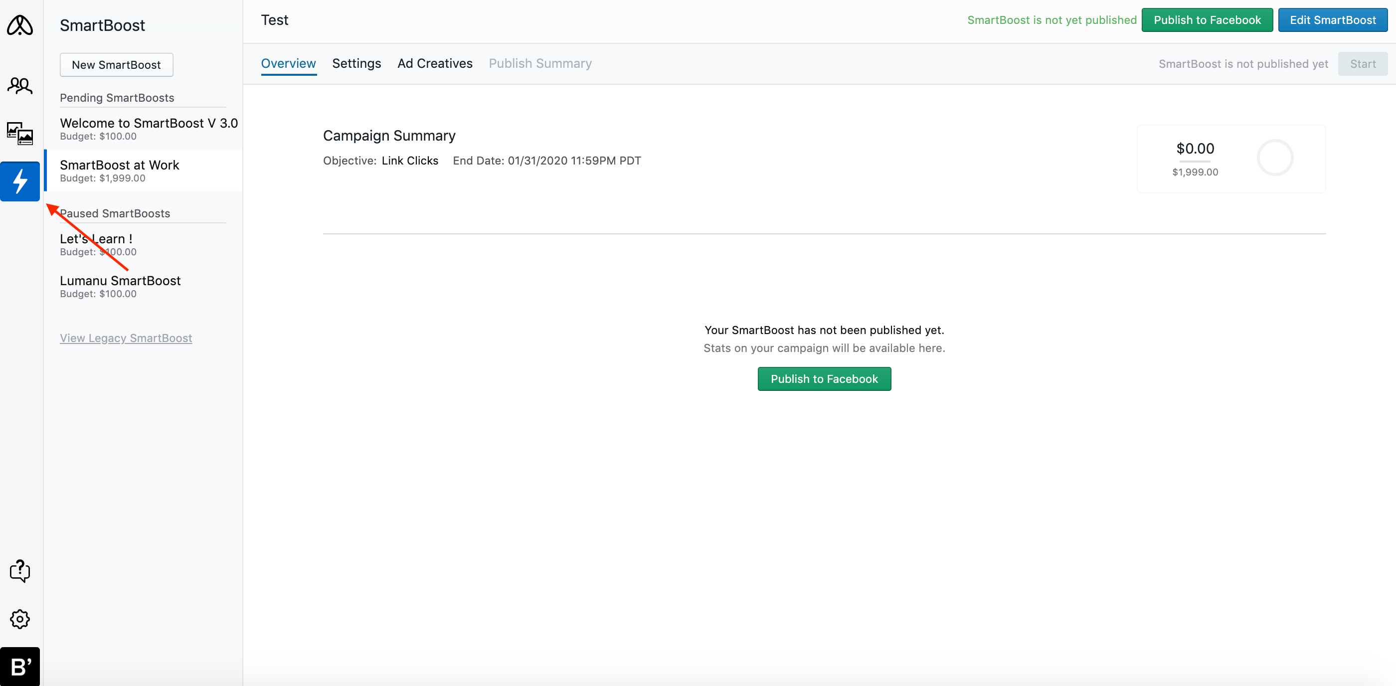Create a New SmartBoost
1396x686 pixels.
coord(117,64)
